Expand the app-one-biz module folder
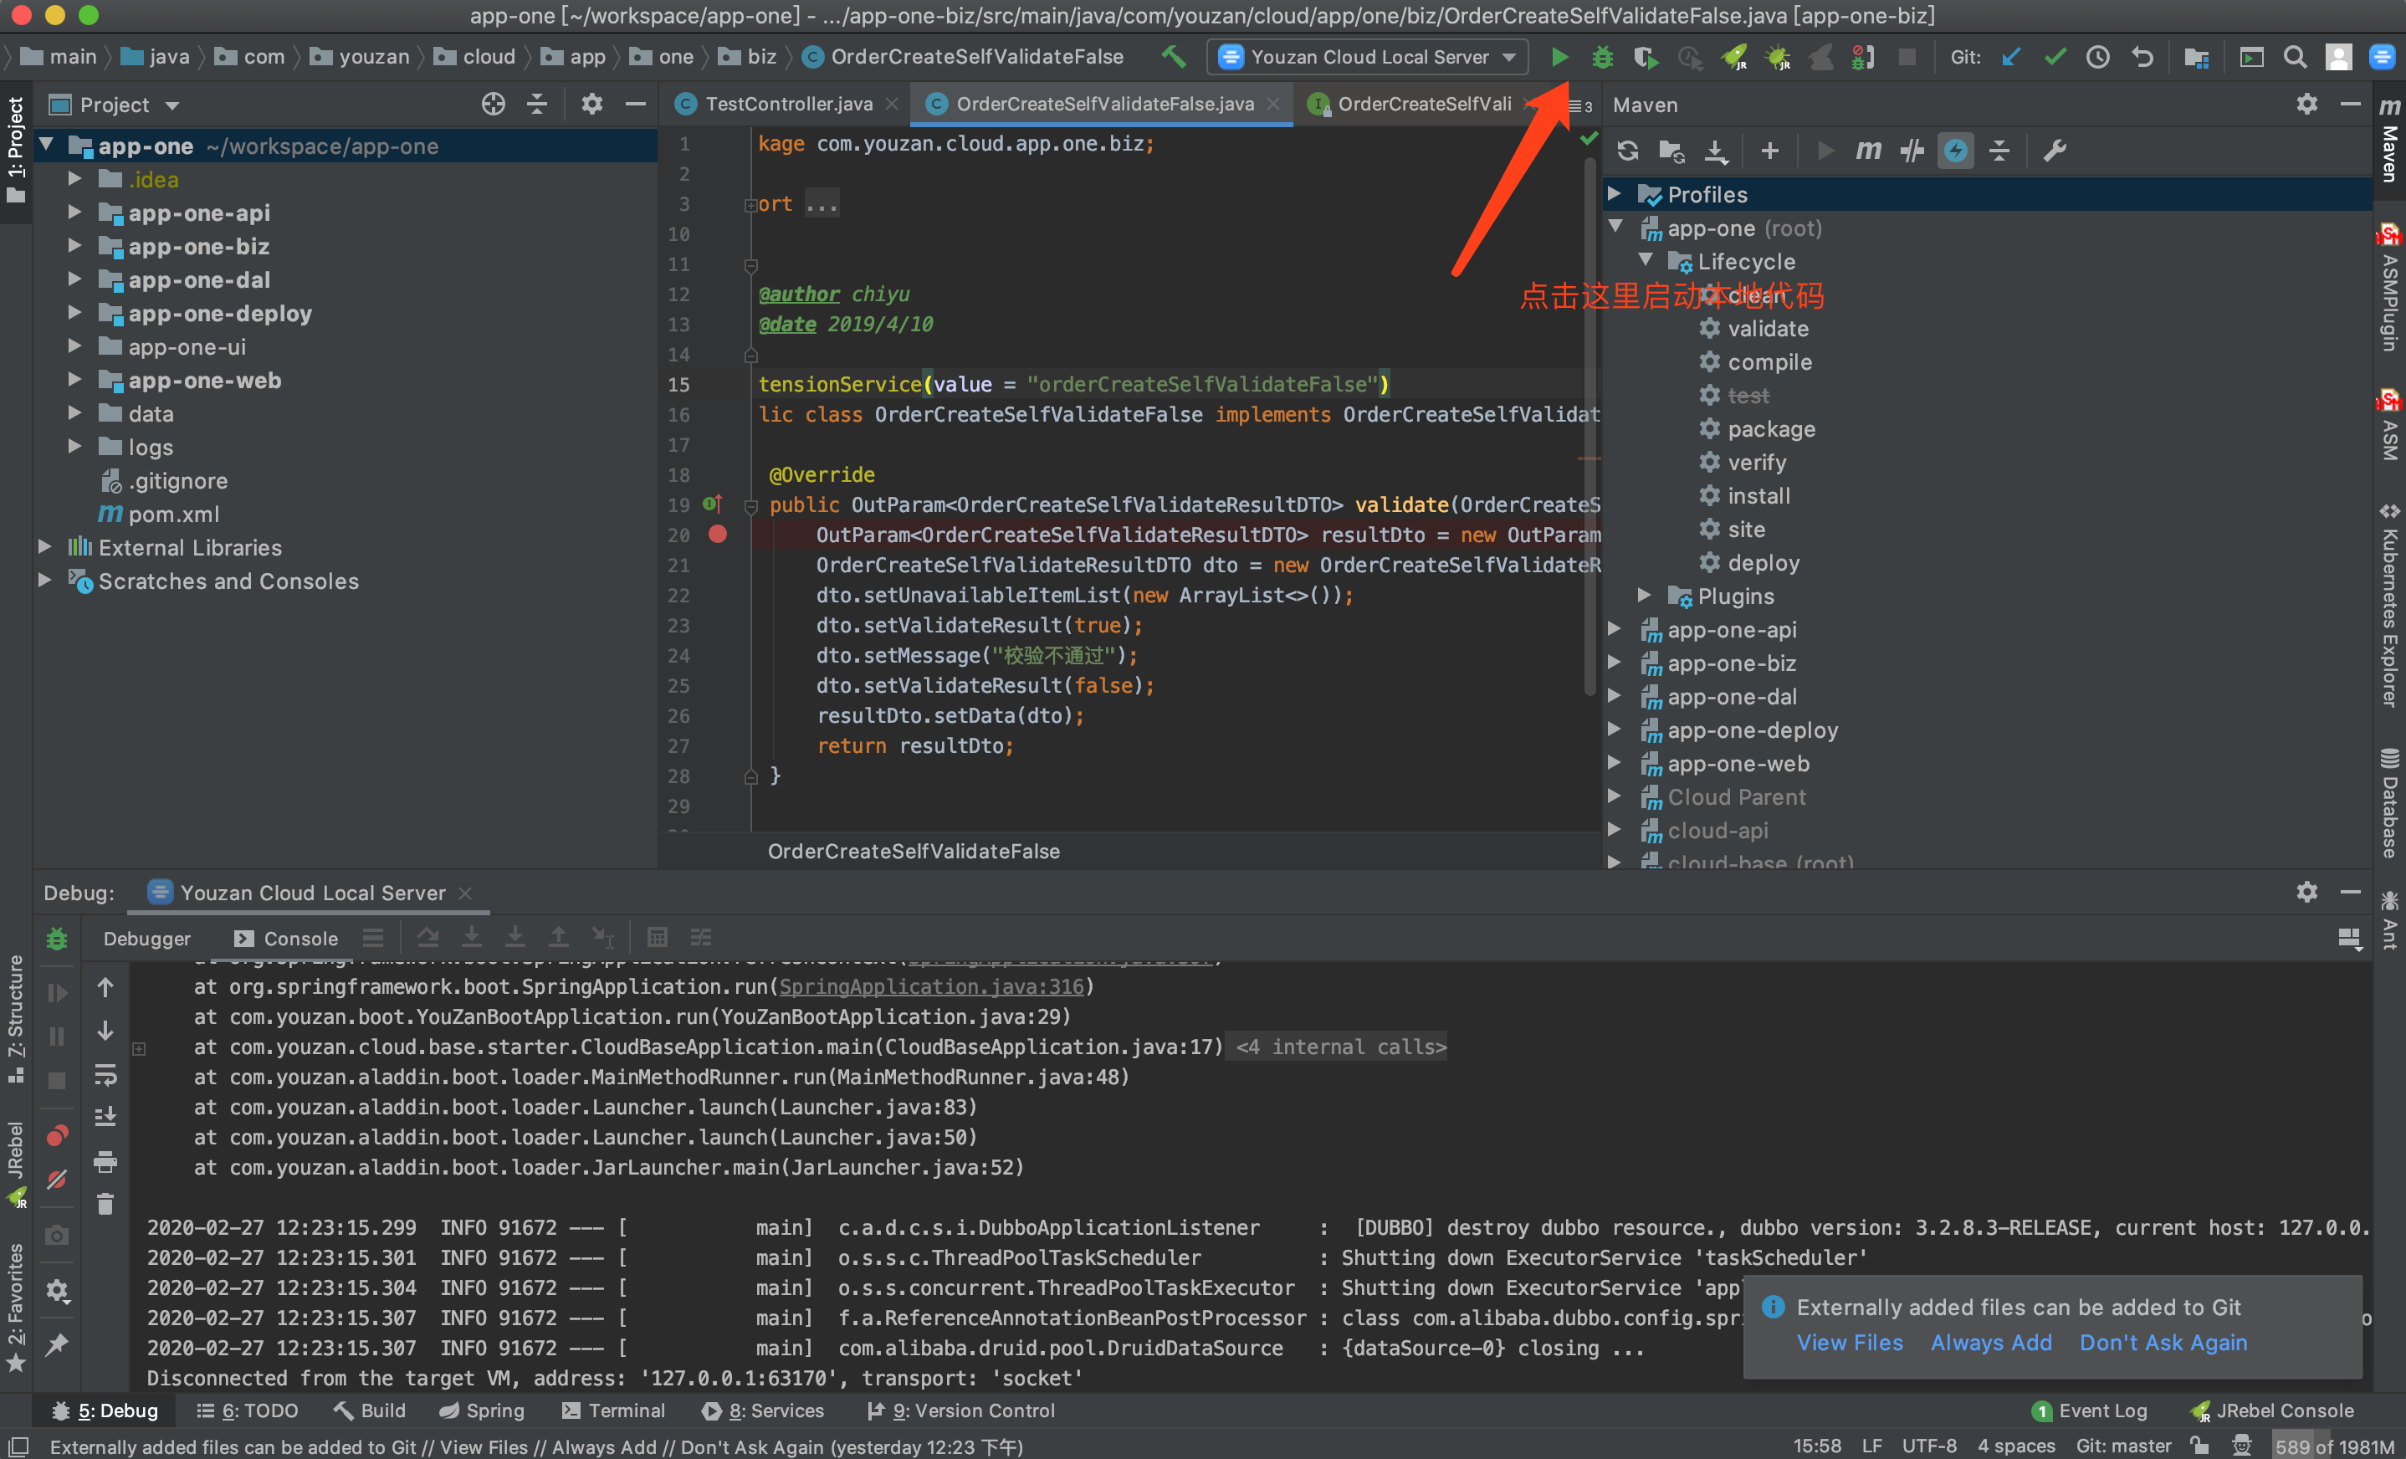The image size is (2406, 1459). [x=75, y=246]
